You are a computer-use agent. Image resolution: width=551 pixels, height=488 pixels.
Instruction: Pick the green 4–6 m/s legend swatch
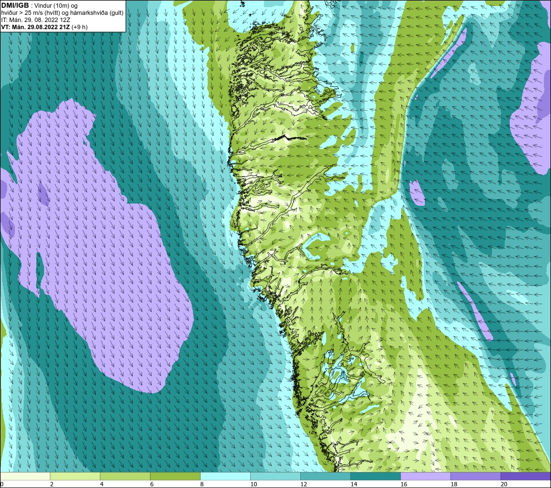tap(125, 476)
